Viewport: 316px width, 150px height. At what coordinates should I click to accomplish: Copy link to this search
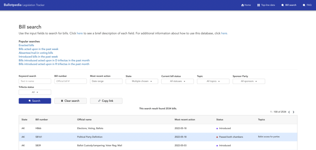106,101
